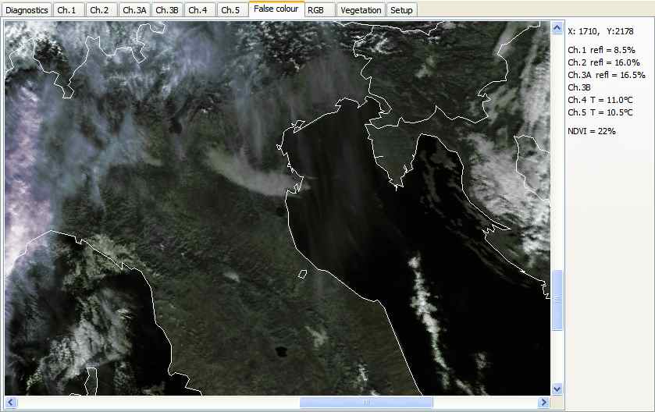Click the Ch.1 refl = 8.5% value
Image resolution: width=655 pixels, height=412 pixels.
pyautogui.click(x=601, y=50)
